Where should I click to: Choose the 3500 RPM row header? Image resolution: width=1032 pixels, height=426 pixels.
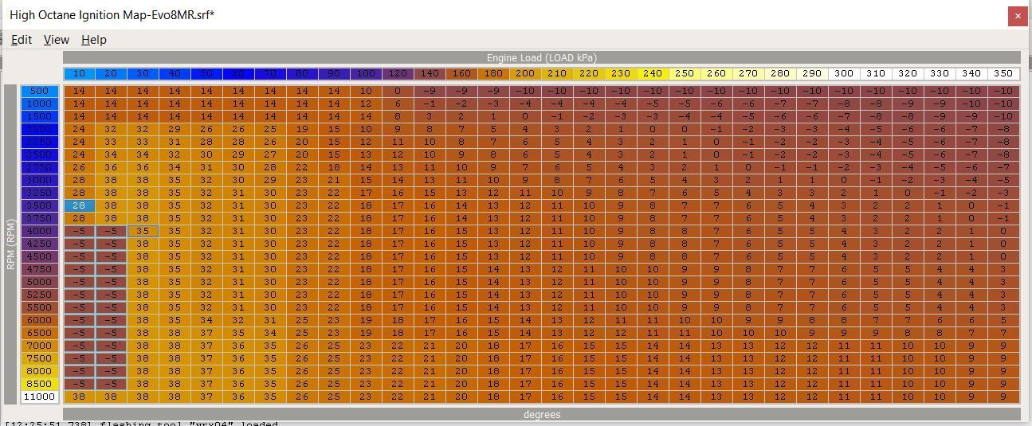pyautogui.click(x=40, y=205)
